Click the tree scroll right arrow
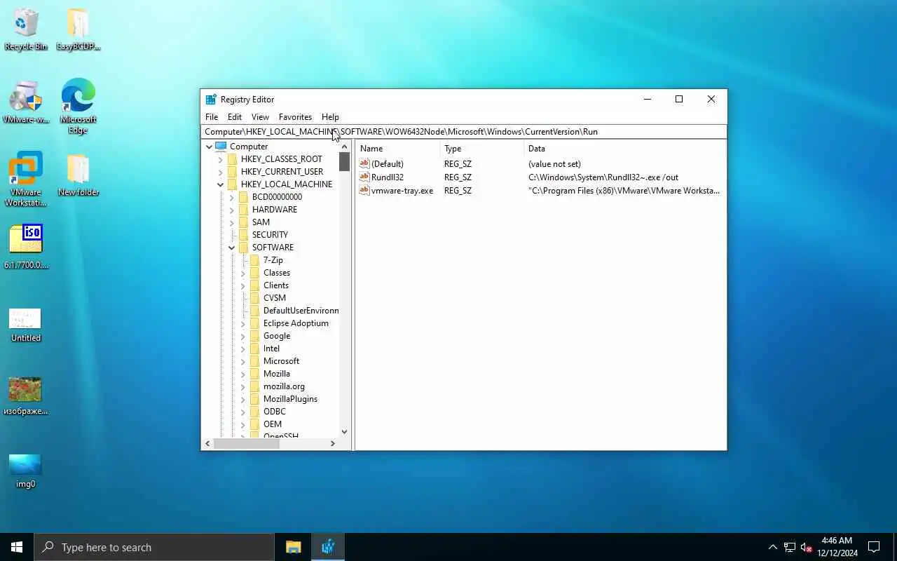 [332, 443]
